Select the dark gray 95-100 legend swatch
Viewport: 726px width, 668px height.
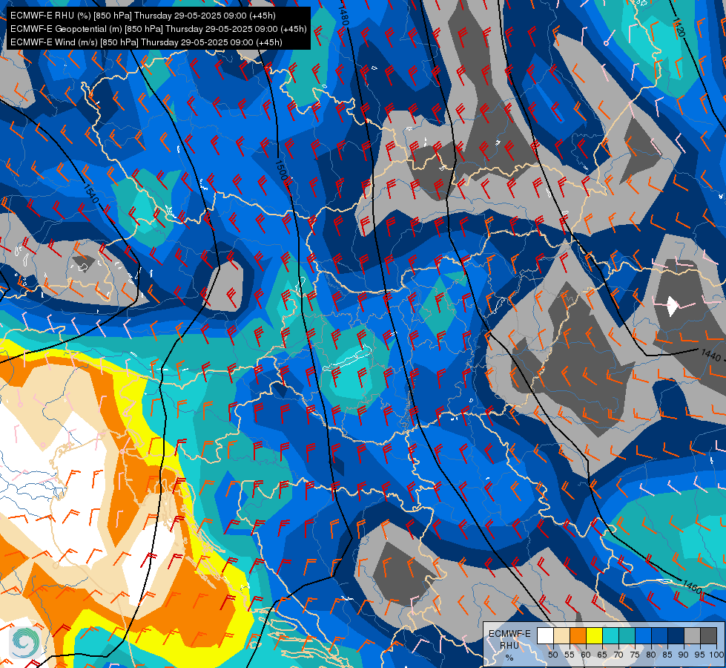708,635
